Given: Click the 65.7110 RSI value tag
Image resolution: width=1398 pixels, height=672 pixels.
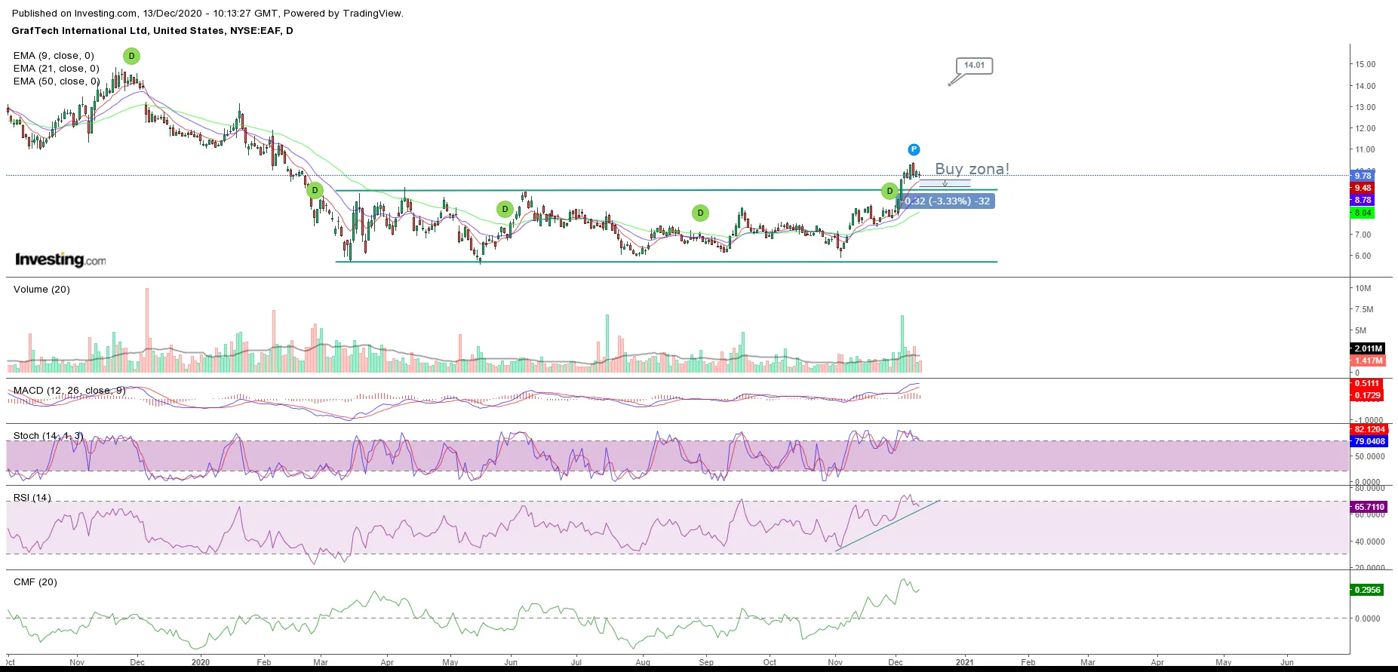Looking at the screenshot, I should point(1369,507).
